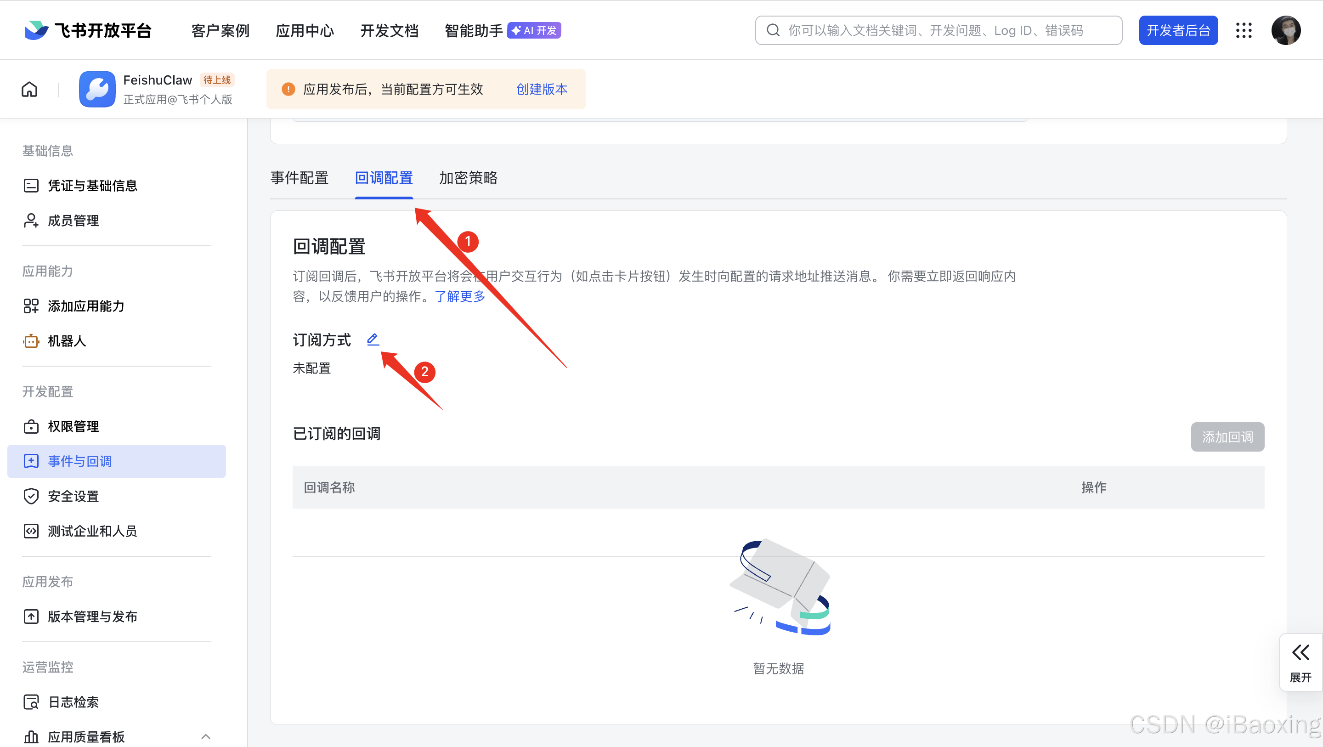Click the FeishuClaw app icon
This screenshot has width=1323, height=747.
tap(97, 88)
